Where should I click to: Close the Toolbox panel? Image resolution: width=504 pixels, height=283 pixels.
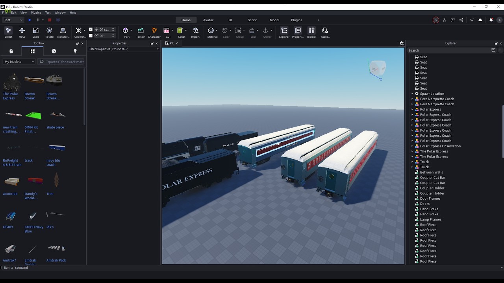[82, 43]
